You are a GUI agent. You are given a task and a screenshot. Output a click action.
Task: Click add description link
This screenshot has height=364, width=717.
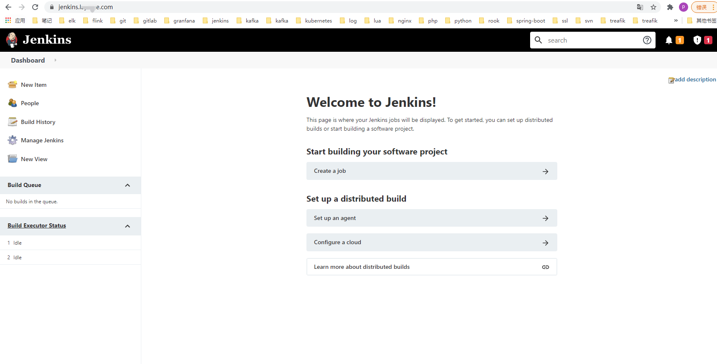pos(695,79)
